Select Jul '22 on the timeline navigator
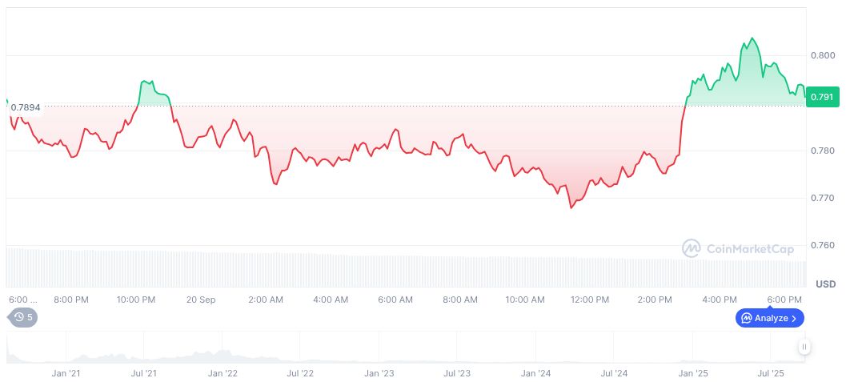 (x=299, y=373)
